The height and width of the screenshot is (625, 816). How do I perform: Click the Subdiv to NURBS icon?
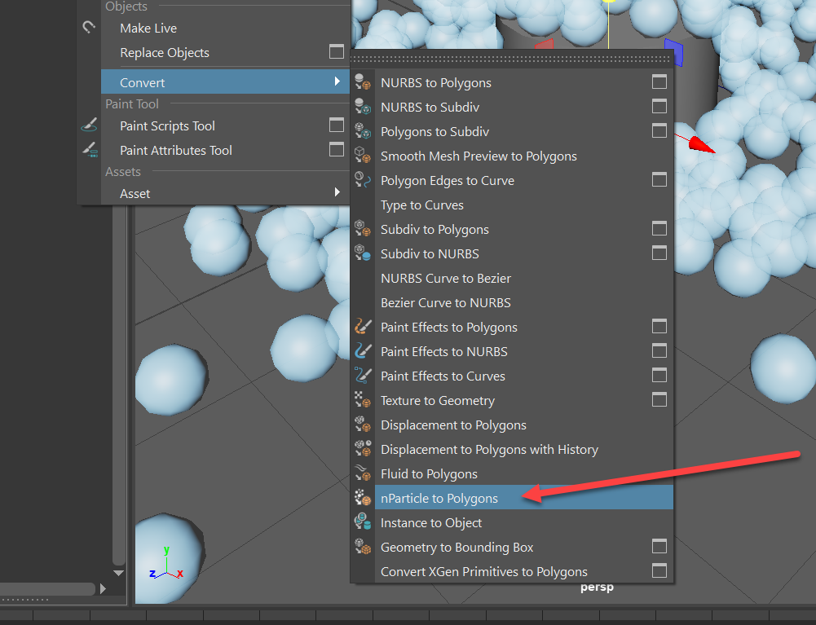(x=363, y=253)
